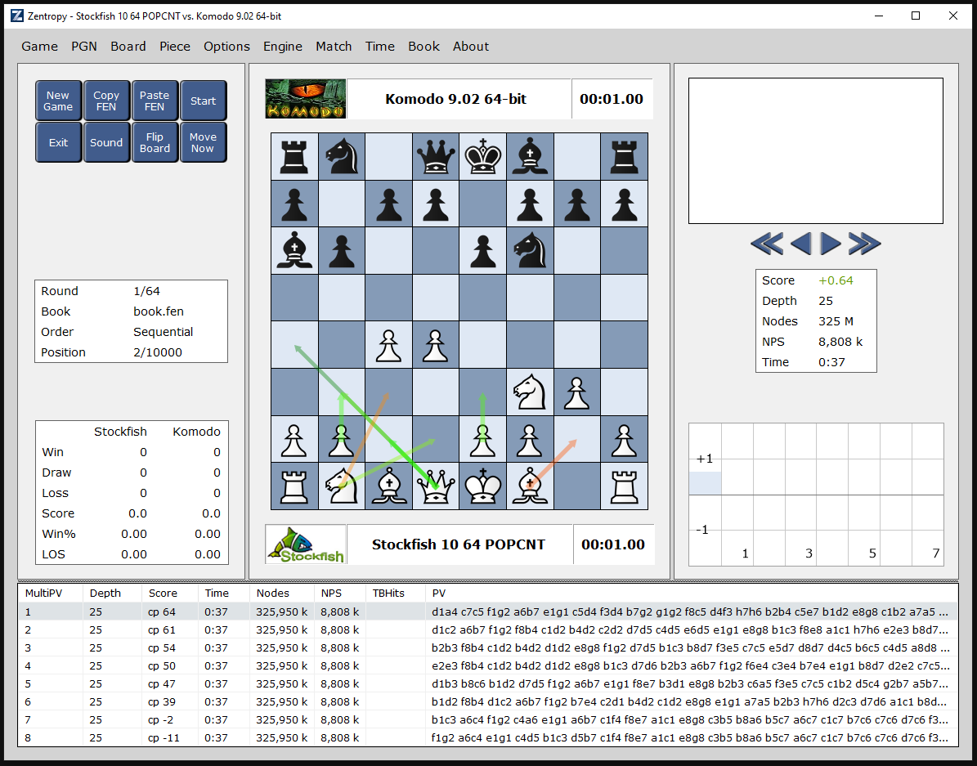Select MultiPV row 5 with cp 47
Screen dimensions: 977x766
point(488,683)
